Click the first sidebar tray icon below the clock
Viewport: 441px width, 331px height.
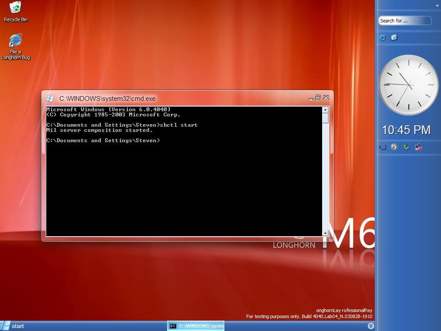point(382,147)
